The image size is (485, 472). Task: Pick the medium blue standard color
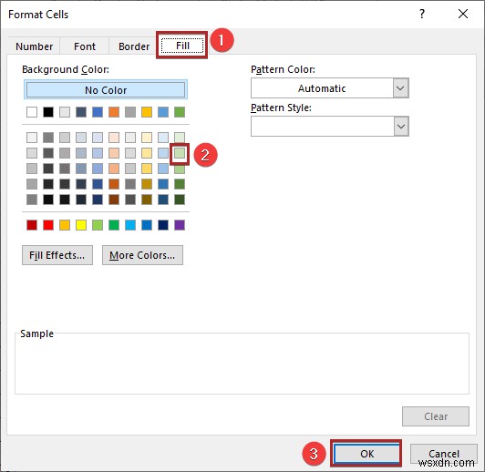click(x=147, y=225)
